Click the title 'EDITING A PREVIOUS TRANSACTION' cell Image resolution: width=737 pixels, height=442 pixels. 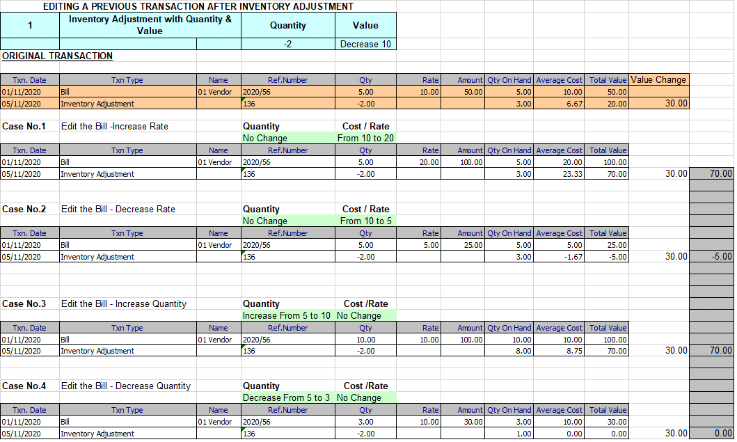[x=198, y=6]
